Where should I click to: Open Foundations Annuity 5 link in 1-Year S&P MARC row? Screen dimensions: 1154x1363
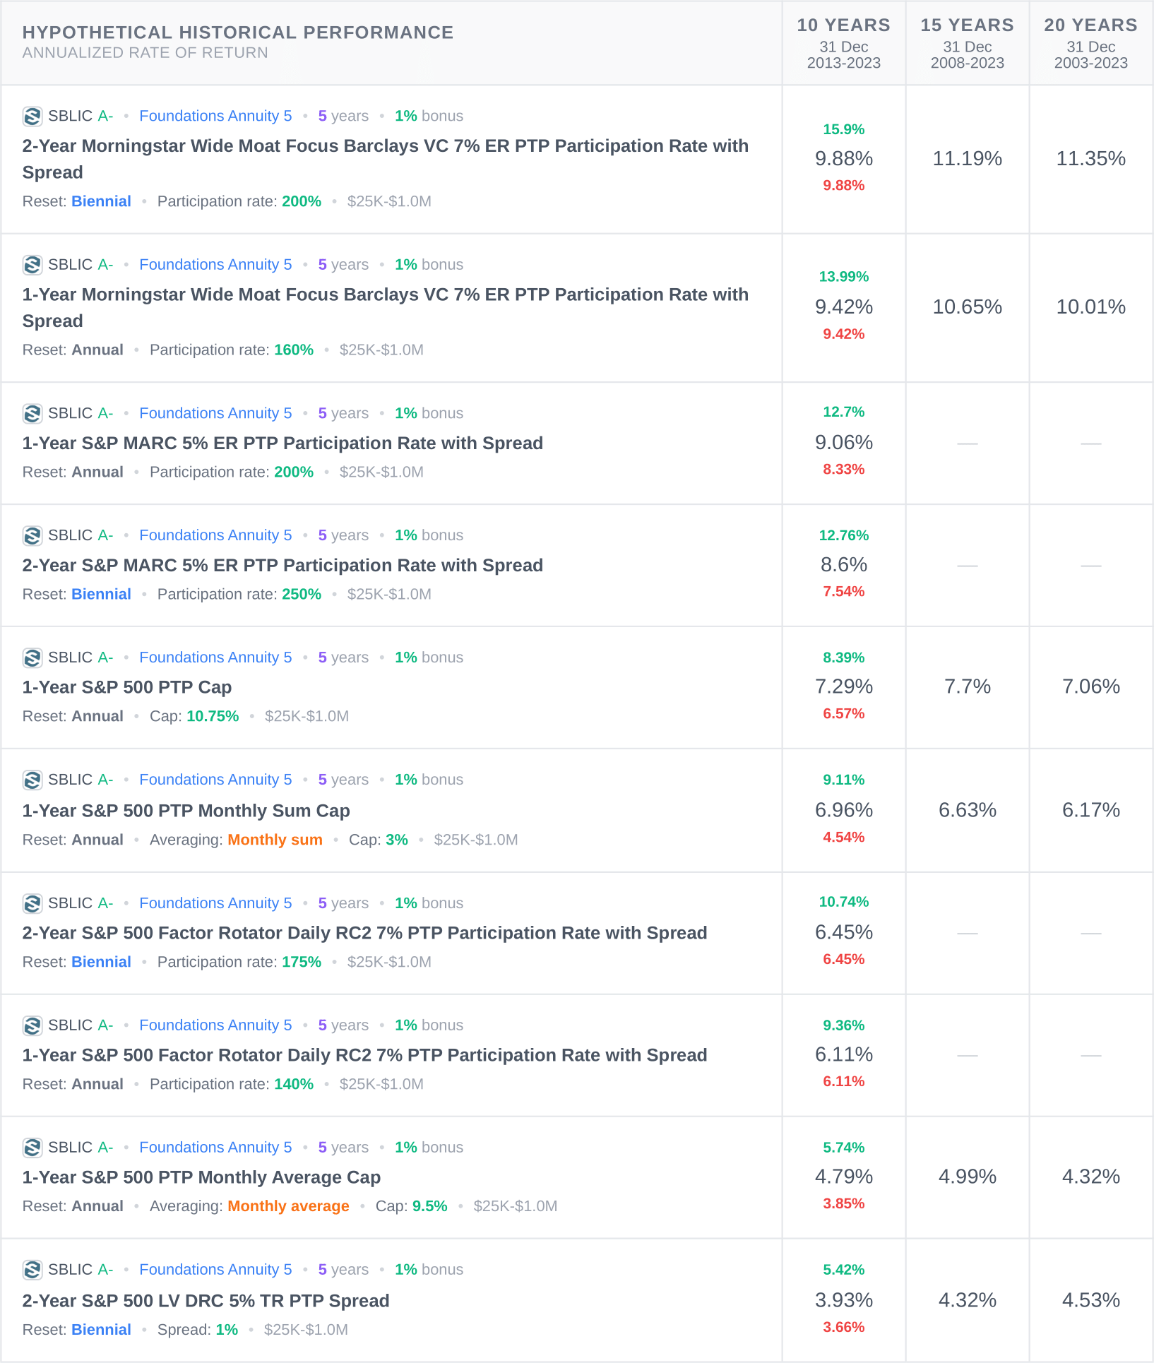pos(215,413)
